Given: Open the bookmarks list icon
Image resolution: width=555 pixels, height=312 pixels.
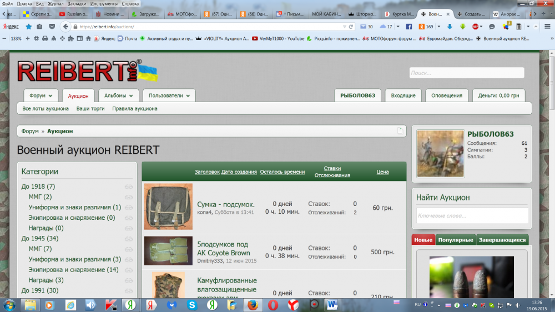Looking at the screenshot, I should (x=39, y=27).
